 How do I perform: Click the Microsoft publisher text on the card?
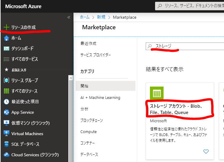(x=158, y=121)
